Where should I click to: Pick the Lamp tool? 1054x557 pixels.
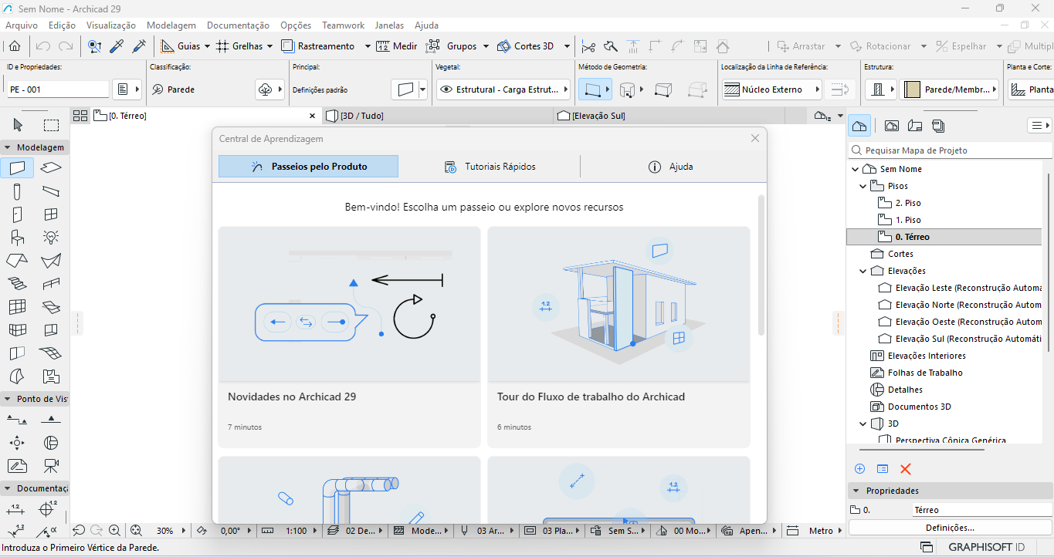click(x=51, y=238)
